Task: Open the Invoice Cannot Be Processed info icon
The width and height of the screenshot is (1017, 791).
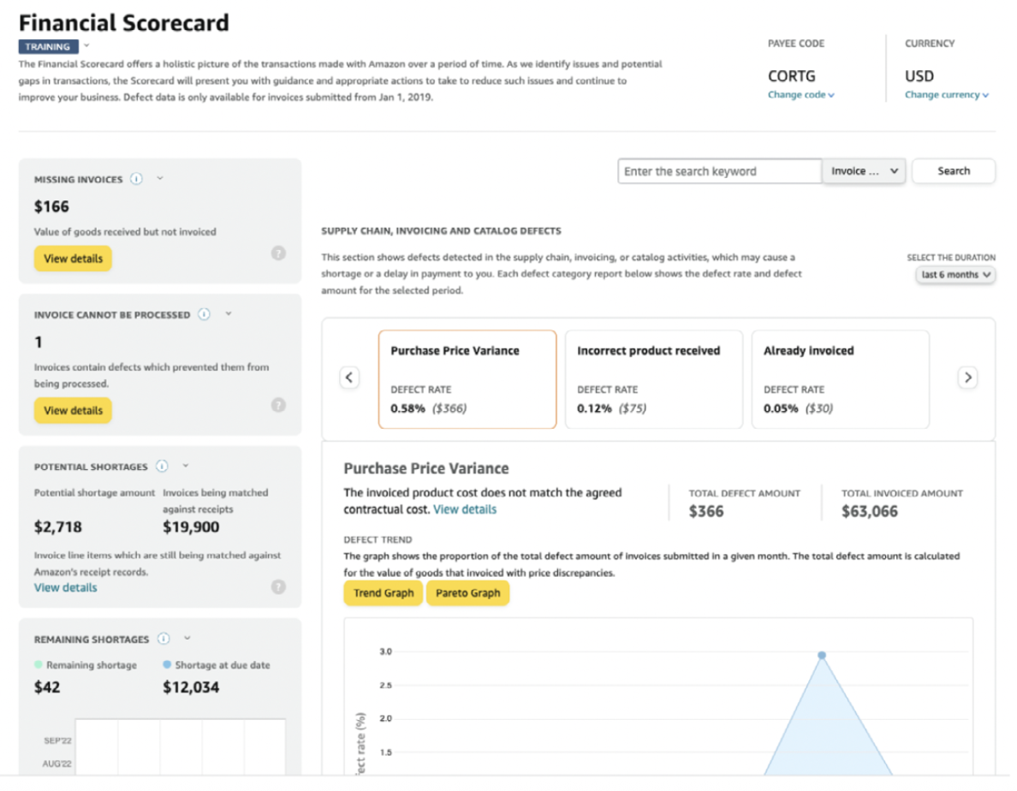Action: pyautogui.click(x=205, y=314)
